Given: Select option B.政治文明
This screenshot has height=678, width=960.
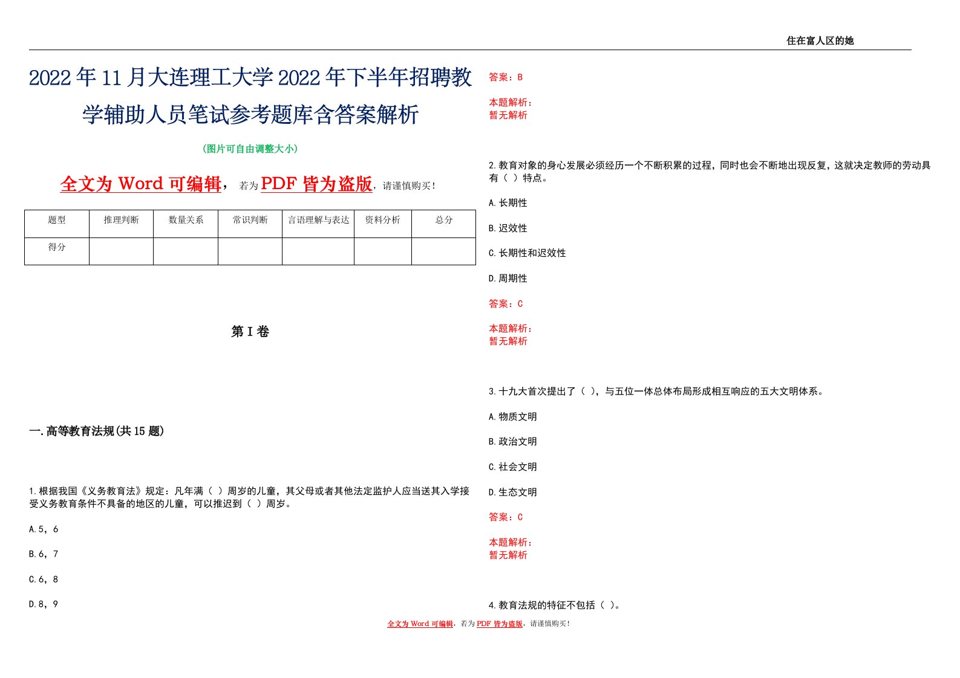Looking at the screenshot, I should [x=513, y=442].
